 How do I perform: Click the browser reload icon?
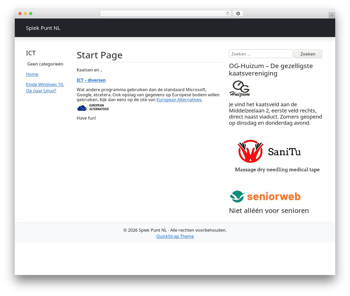(x=228, y=14)
